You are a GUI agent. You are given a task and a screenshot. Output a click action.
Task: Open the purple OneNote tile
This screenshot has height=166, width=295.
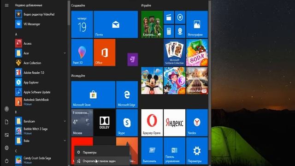pos(133,59)
